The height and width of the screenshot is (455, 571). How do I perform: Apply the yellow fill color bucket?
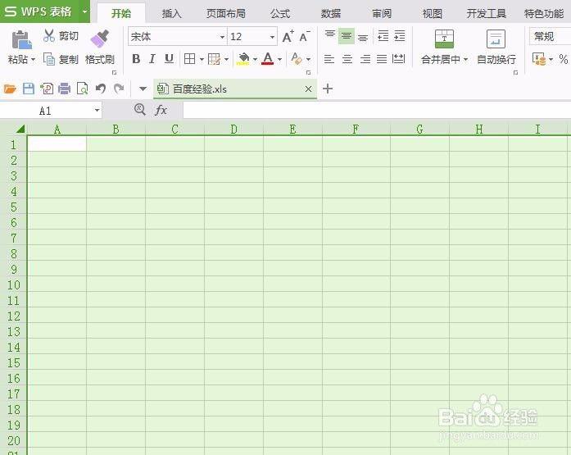point(242,59)
